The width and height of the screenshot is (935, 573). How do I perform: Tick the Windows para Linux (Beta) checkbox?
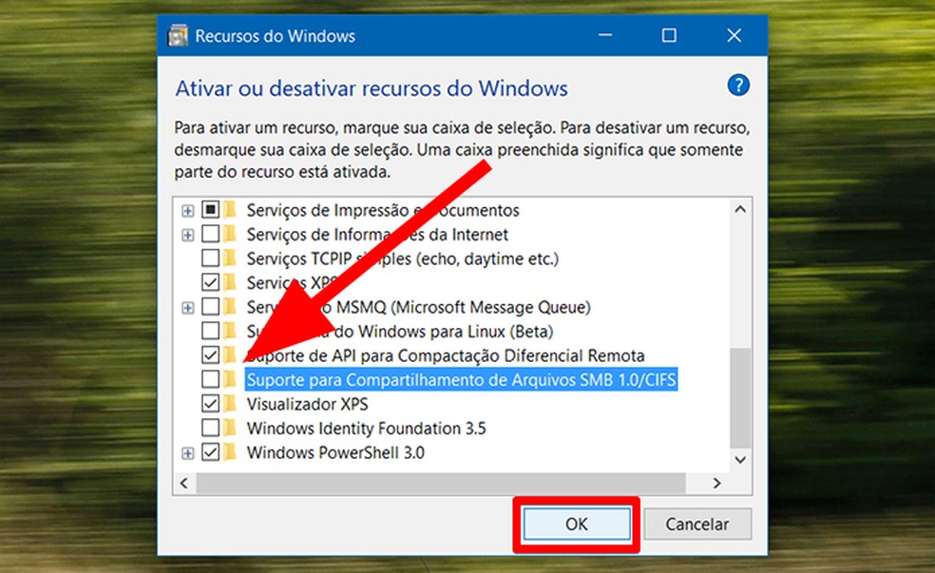(211, 331)
